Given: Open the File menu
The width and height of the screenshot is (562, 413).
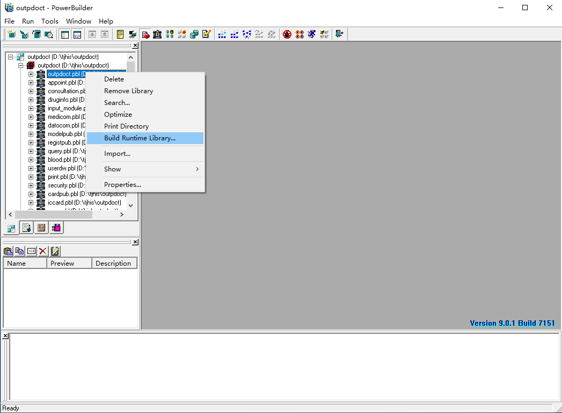Looking at the screenshot, I should pos(9,21).
